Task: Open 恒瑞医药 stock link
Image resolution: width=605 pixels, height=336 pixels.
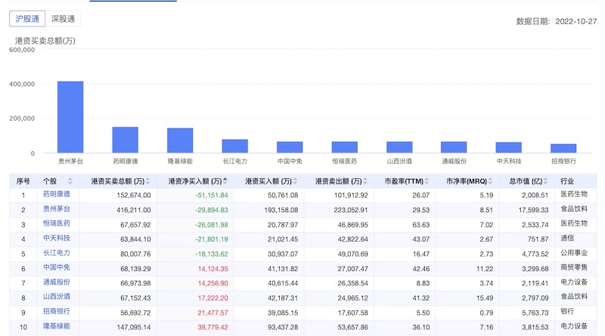Action: click(x=56, y=224)
